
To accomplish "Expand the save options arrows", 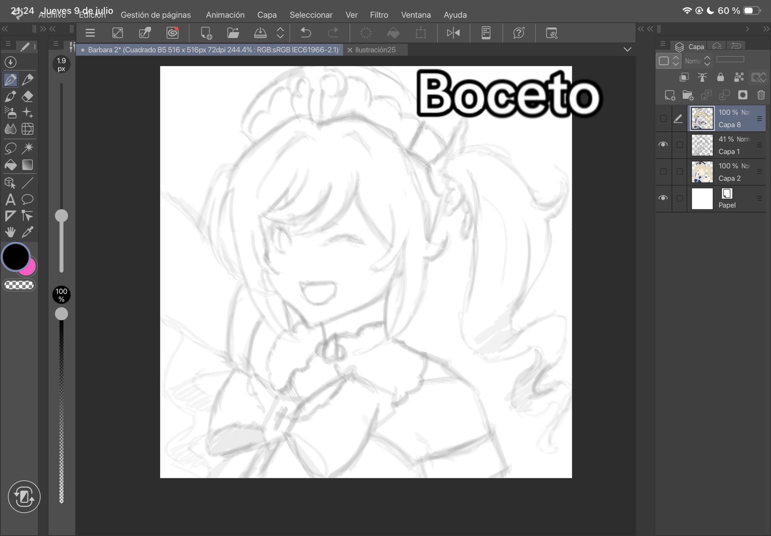I will [x=280, y=33].
